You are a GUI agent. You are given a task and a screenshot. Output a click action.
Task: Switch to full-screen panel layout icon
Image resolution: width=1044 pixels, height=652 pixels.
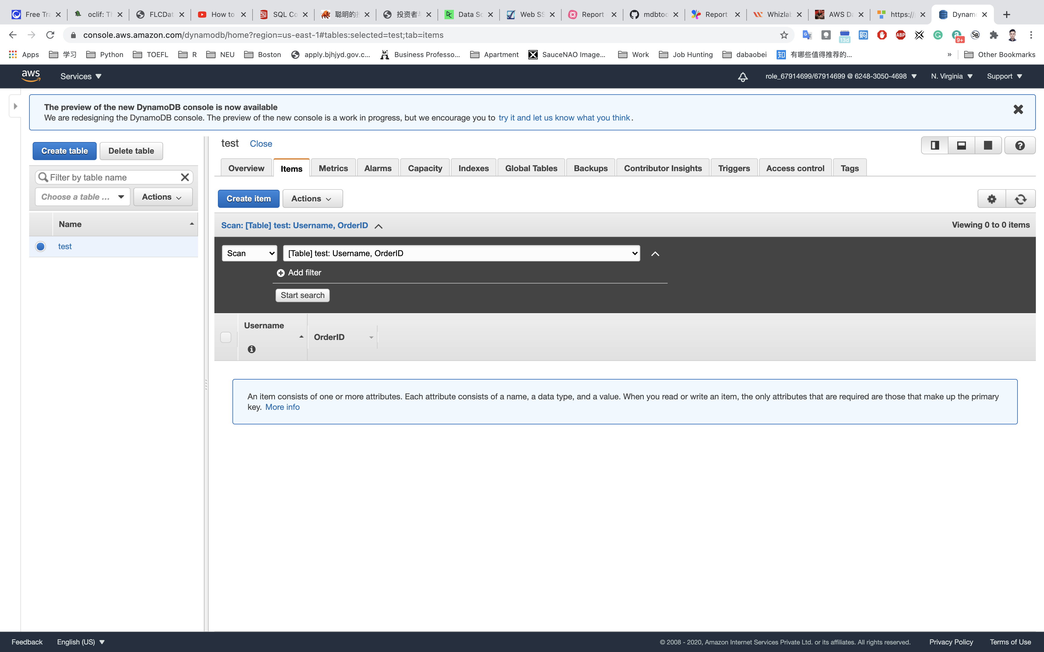[988, 145]
